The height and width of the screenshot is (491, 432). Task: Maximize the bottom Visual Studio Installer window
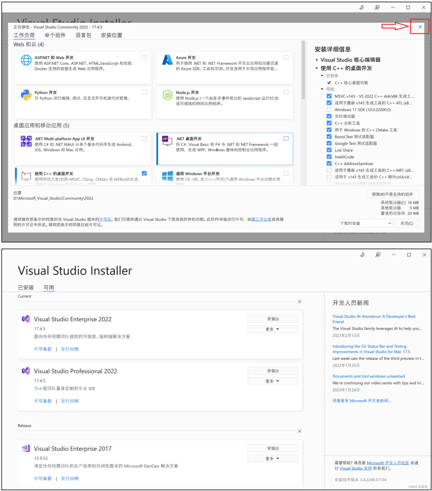point(409,255)
